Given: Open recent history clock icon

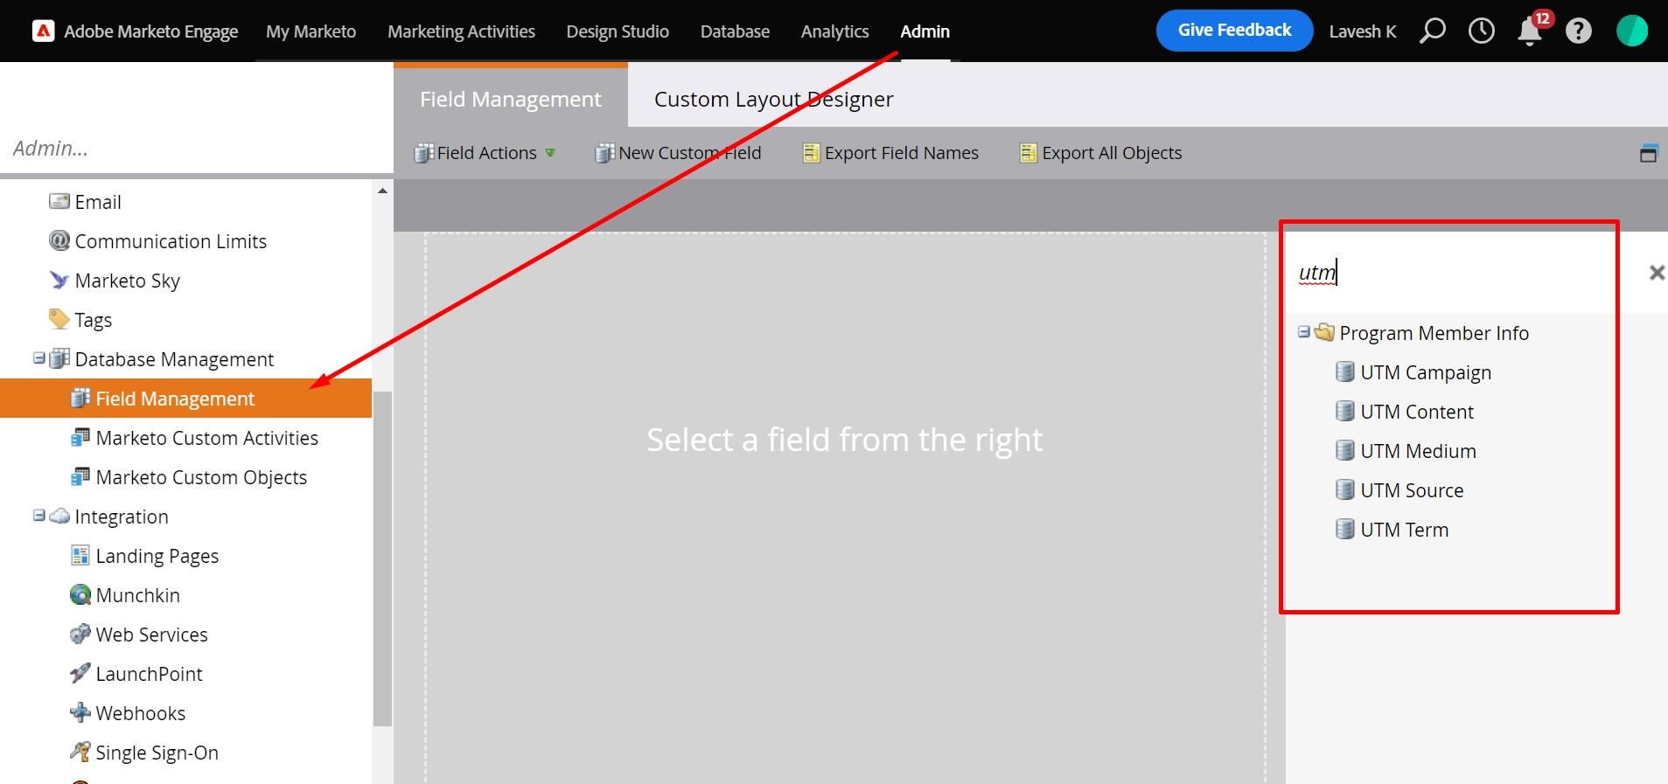Looking at the screenshot, I should click(x=1481, y=31).
